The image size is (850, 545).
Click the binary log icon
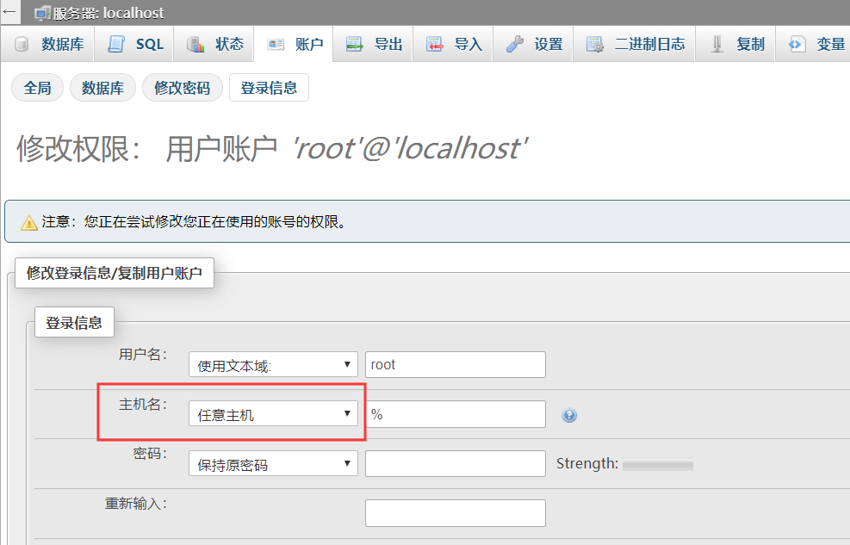[595, 45]
